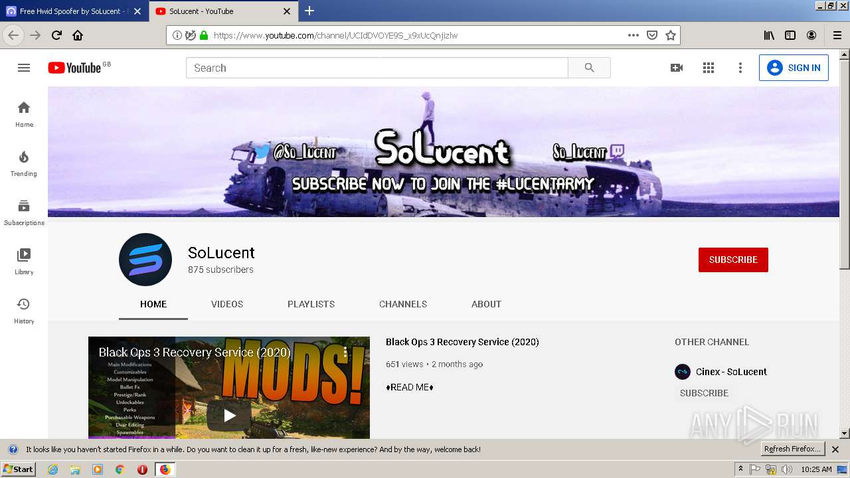Screen dimensions: 850x478
Task: Go forward with the Firefox forward arrow
Action: click(35, 35)
